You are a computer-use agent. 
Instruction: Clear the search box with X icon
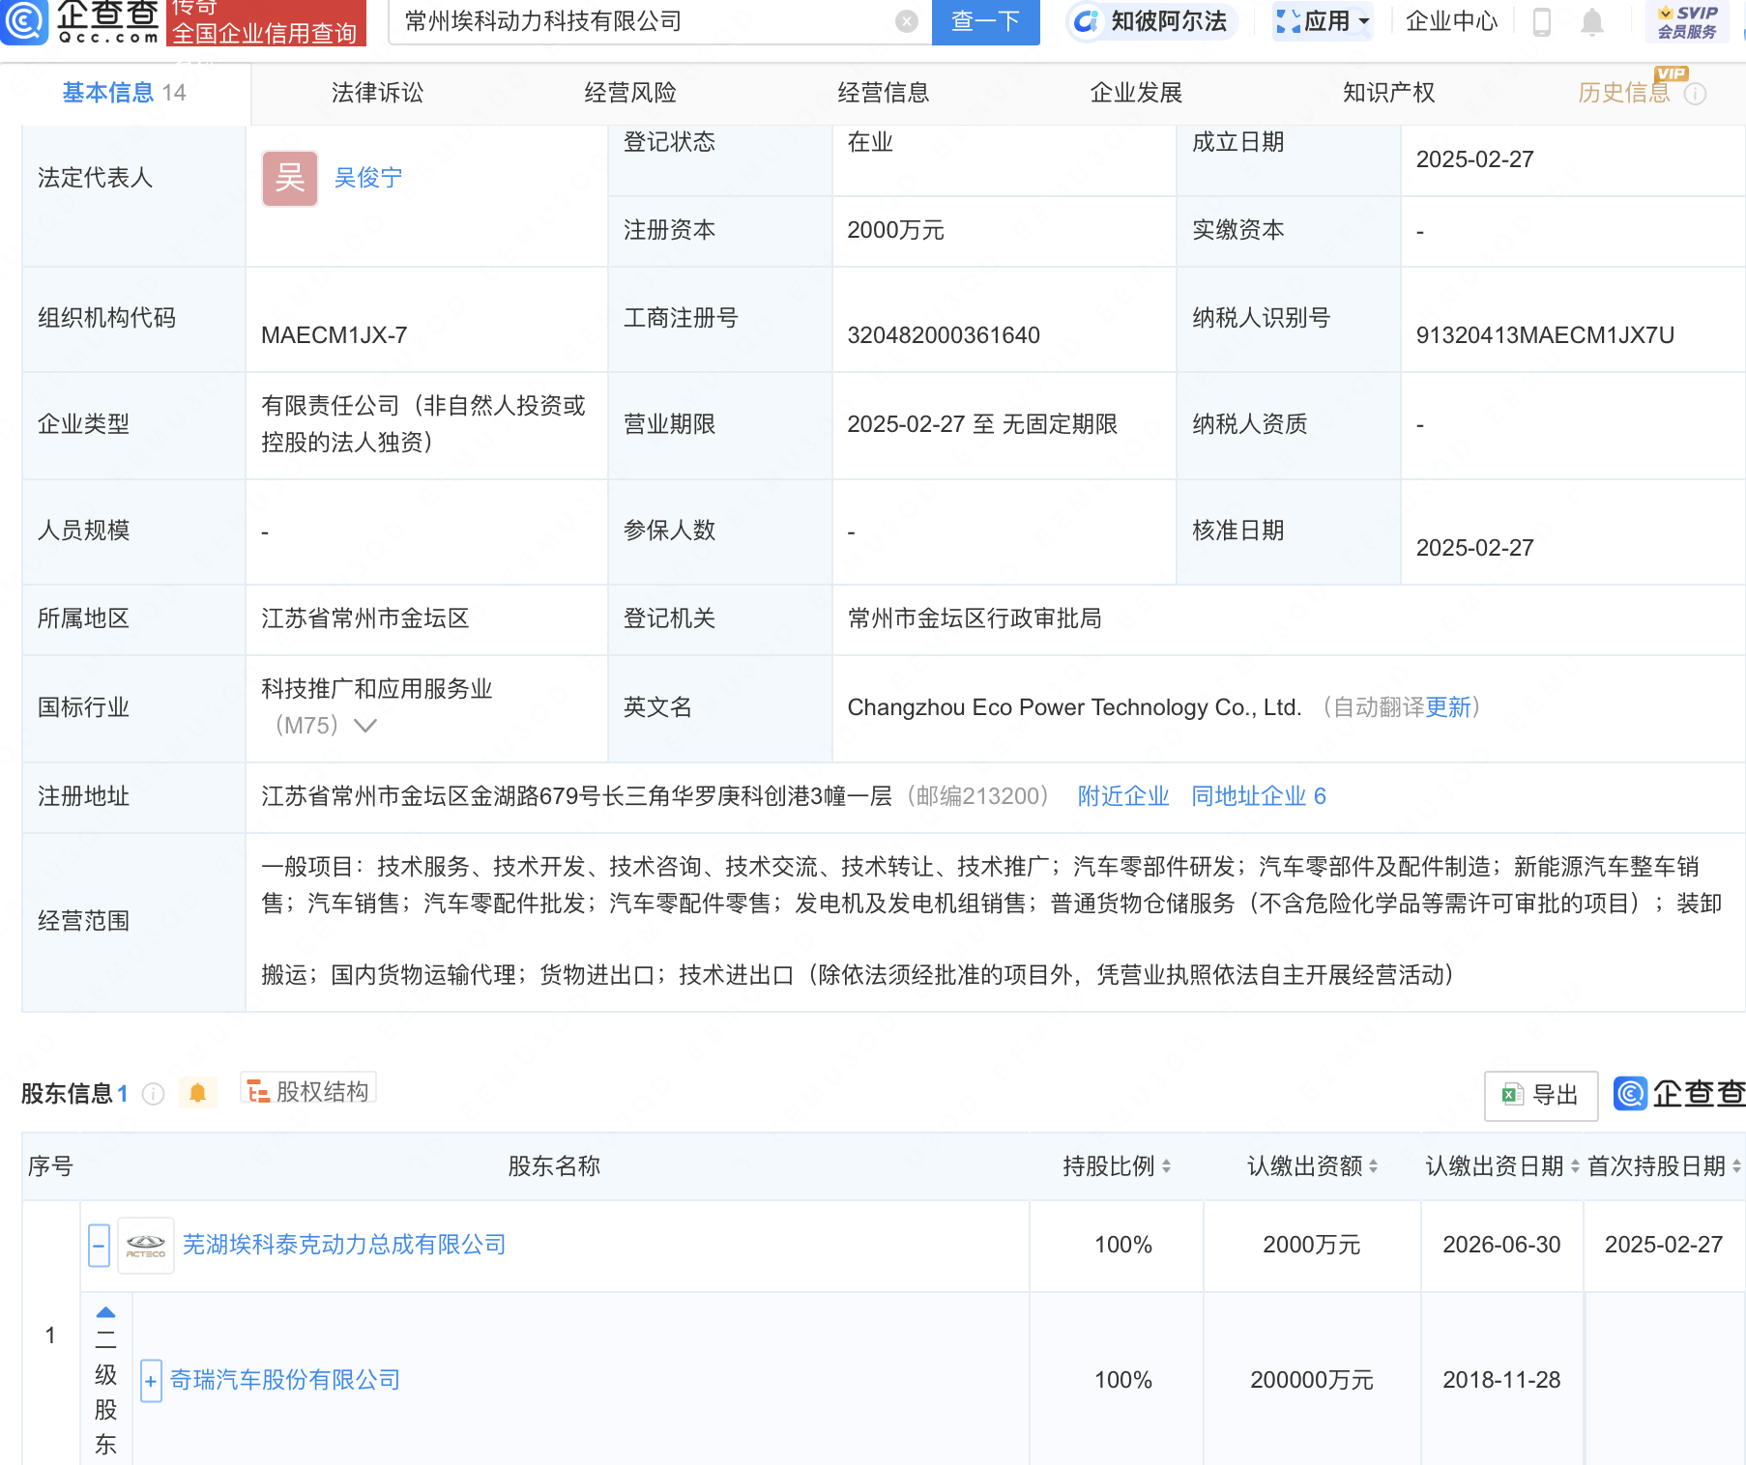(x=906, y=21)
